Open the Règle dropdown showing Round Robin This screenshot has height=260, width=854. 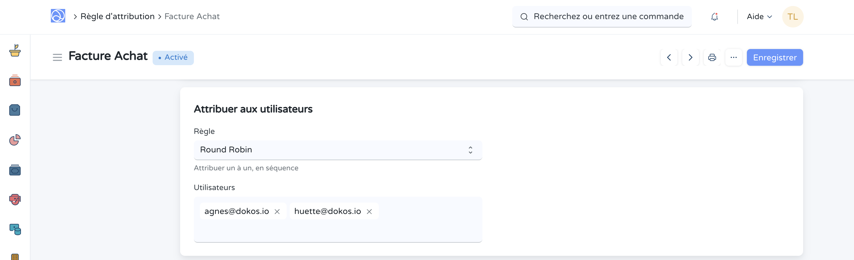[x=338, y=150]
